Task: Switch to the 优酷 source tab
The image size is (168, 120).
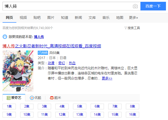Action: (35, 98)
